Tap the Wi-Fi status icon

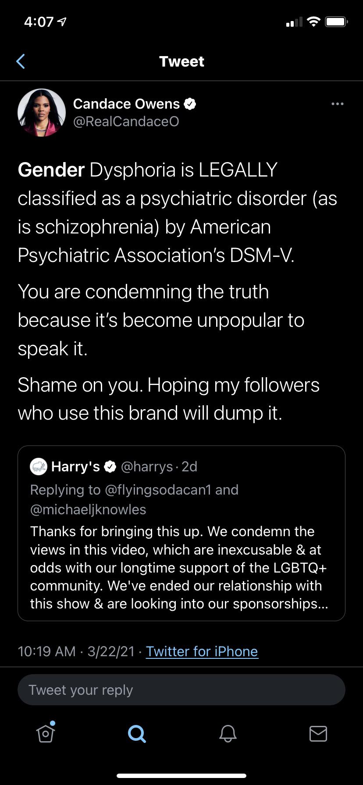314,21
